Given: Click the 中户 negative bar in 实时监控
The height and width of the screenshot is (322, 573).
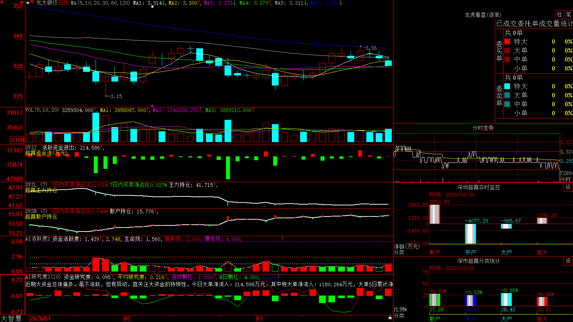Looking at the screenshot, I should [x=471, y=234].
